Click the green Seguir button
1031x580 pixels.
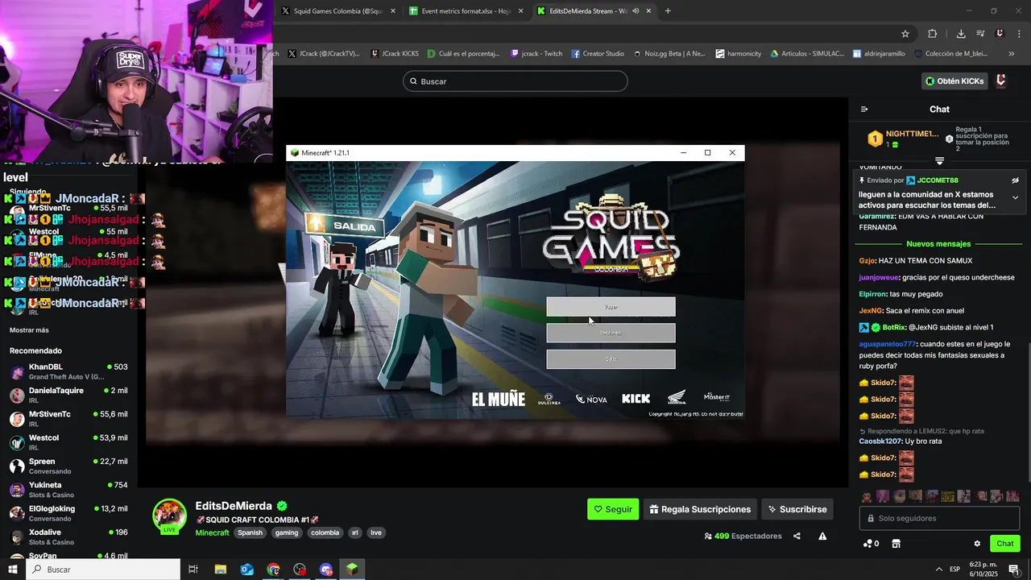pyautogui.click(x=613, y=509)
